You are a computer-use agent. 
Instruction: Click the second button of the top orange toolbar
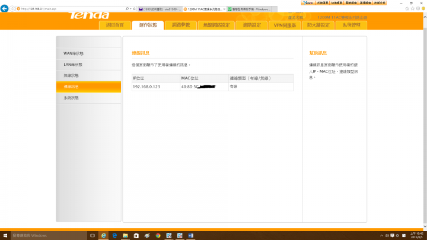coord(323,3)
